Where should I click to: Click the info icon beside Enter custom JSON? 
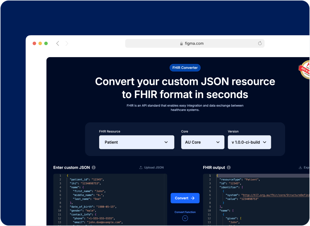click(93, 167)
